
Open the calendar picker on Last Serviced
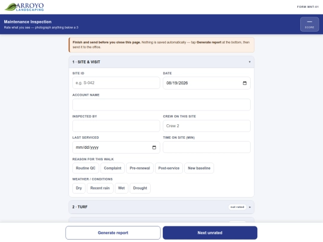coord(154,148)
